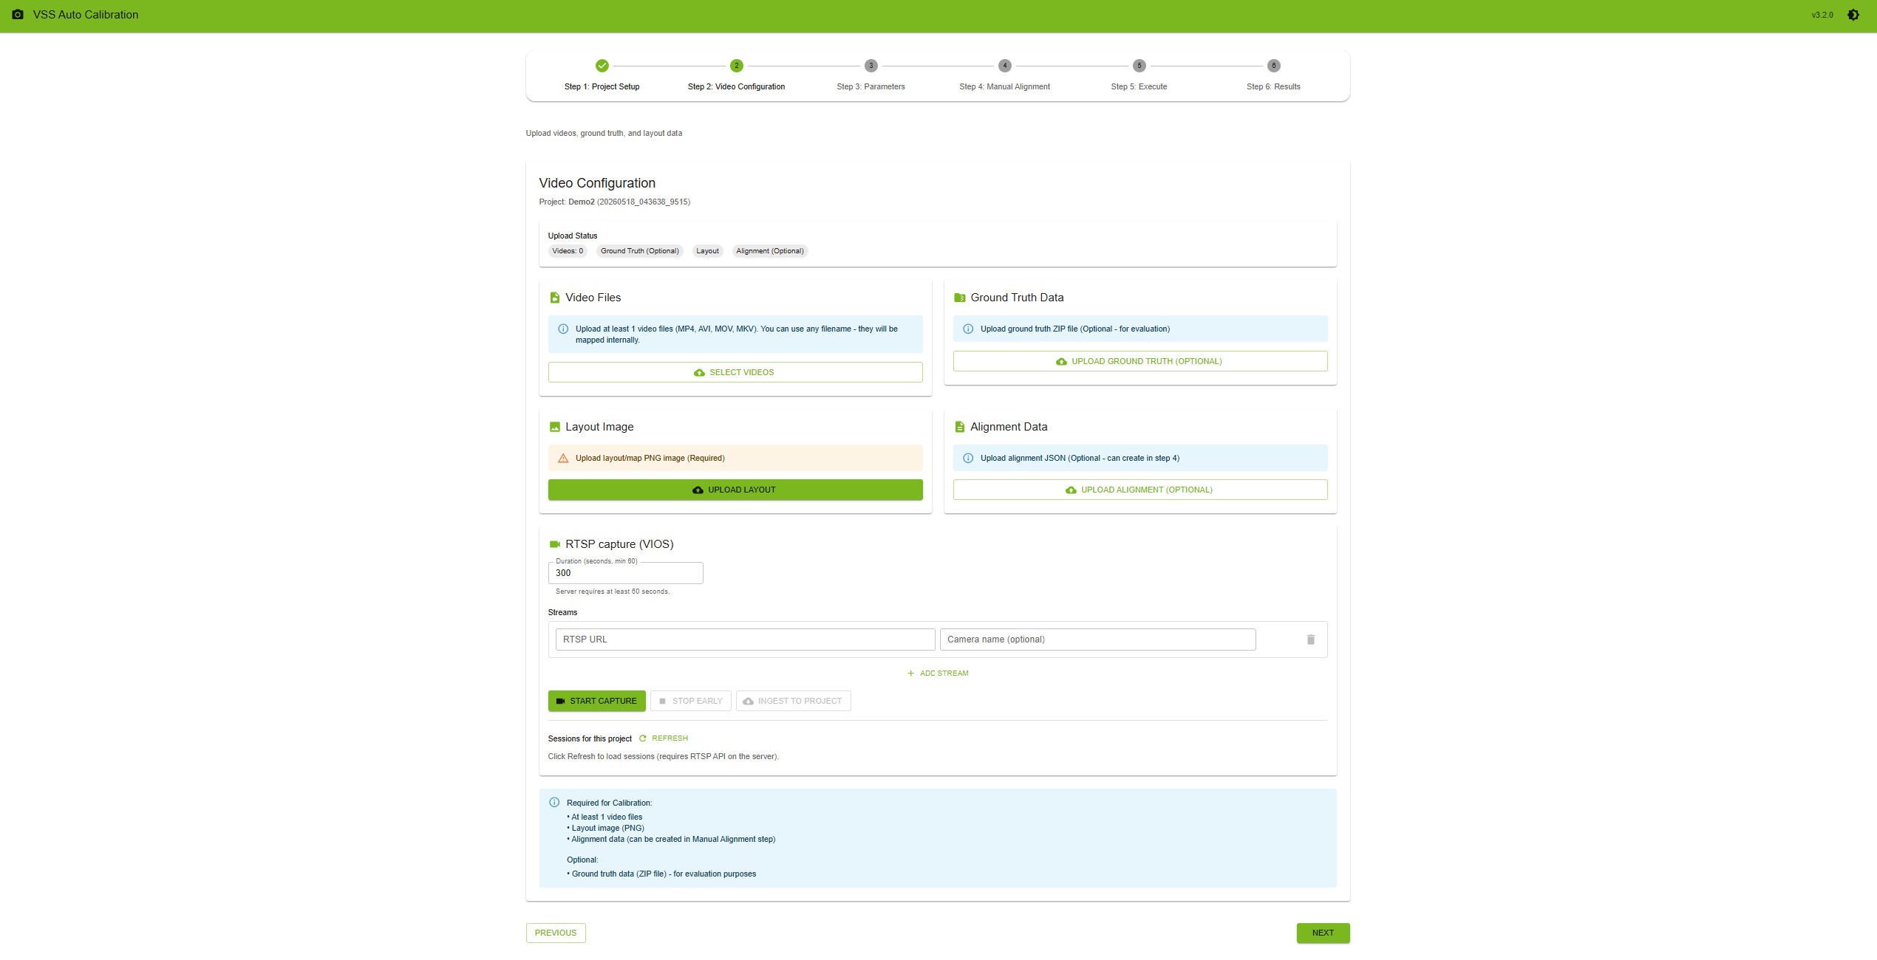Click the Step 4 numbered circle
This screenshot has width=1877, height=960.
(x=1005, y=66)
